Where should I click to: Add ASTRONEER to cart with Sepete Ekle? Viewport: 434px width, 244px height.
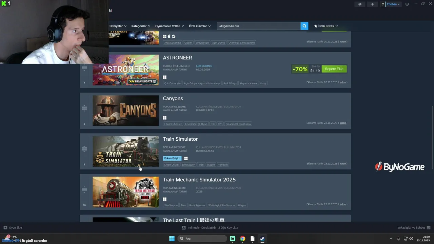pos(334,69)
